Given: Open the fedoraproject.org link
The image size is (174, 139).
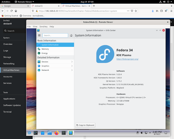Looking at the screenshot, I should [127, 59].
